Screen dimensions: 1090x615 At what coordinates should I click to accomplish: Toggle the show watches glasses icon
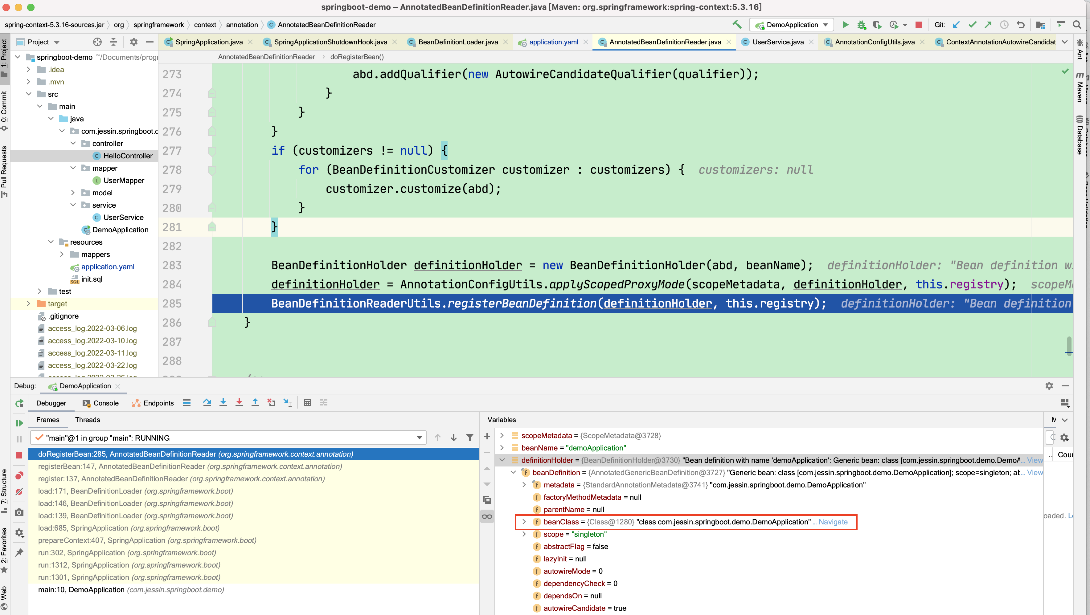coord(487,516)
